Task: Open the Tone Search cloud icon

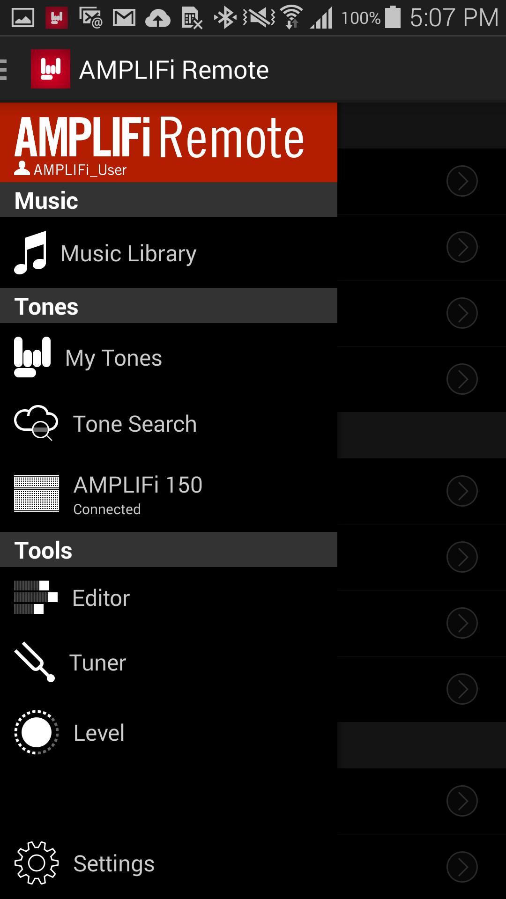Action: click(x=36, y=423)
